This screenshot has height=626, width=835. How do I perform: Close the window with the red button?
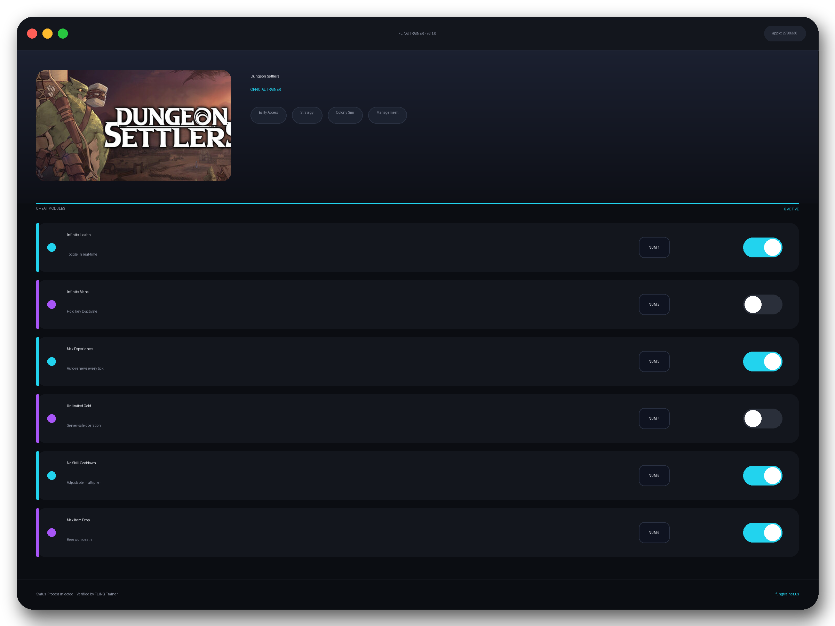click(32, 34)
